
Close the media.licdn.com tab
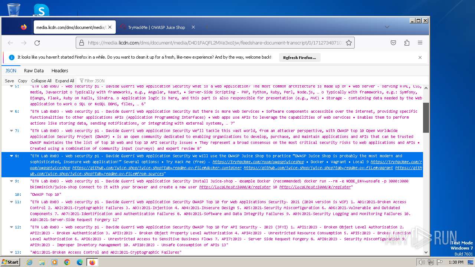(111, 27)
